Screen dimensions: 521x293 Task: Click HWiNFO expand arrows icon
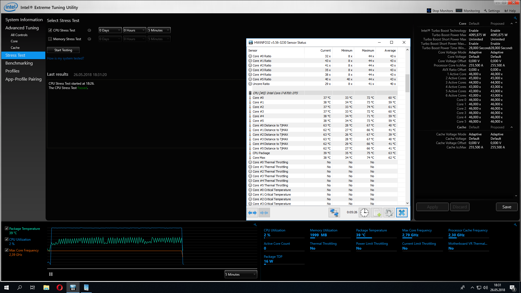253,213
